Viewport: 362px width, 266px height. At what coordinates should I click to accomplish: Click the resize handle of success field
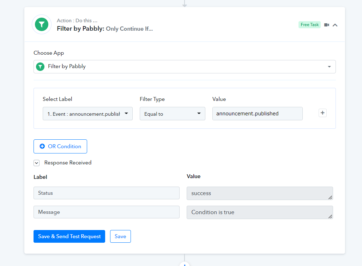pos(330,198)
